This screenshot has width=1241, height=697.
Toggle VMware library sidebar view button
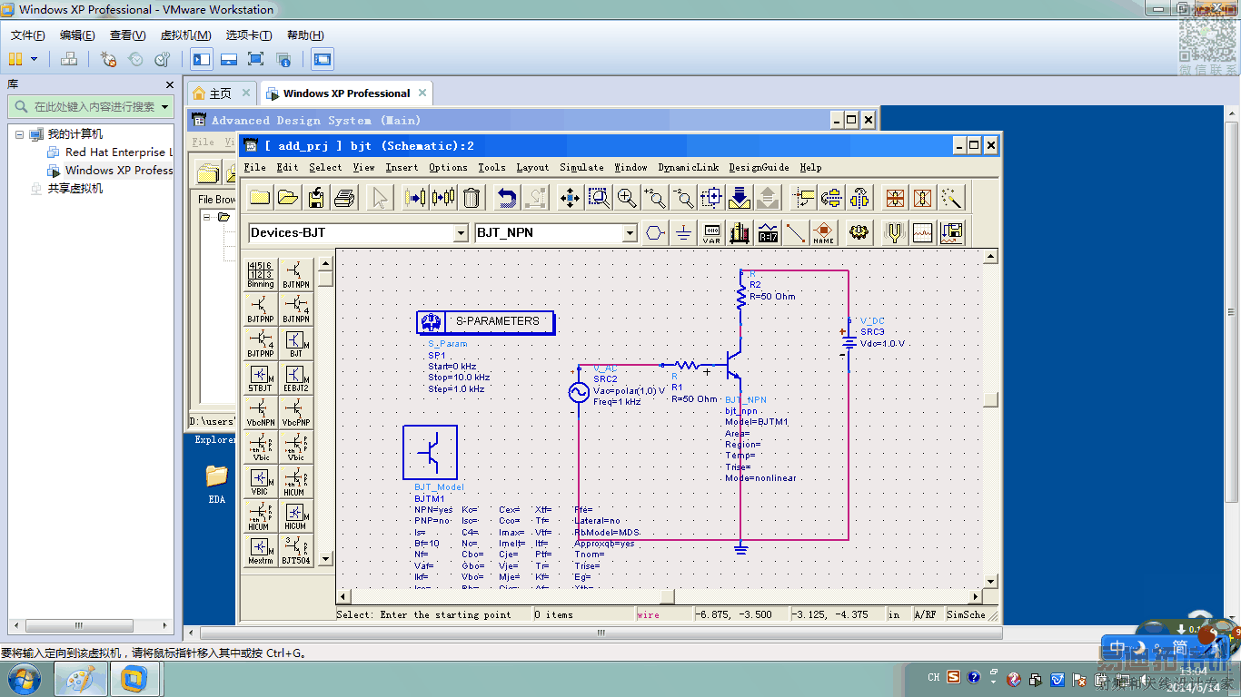pos(202,60)
